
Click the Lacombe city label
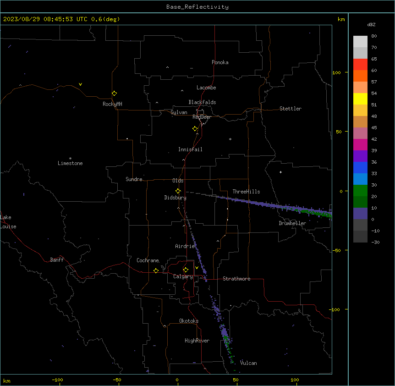click(x=206, y=88)
